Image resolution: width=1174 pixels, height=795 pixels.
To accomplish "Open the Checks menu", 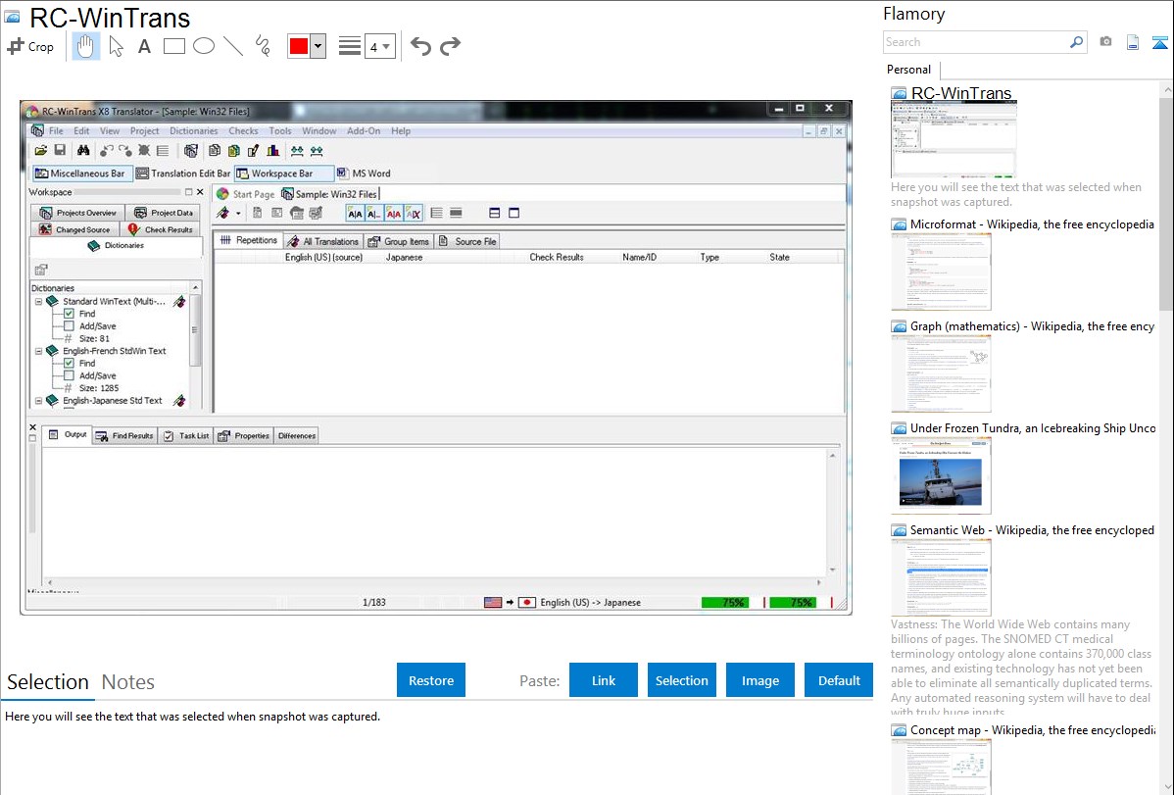I will pos(243,131).
